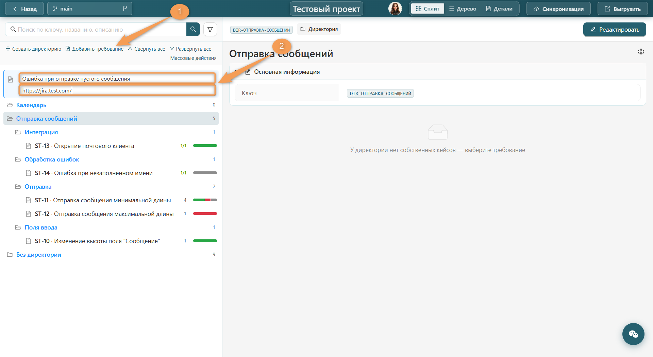
Task: Click the DIR-ОТПРАВКА-СООБЩЕНИЙ key value badge
Action: click(380, 93)
